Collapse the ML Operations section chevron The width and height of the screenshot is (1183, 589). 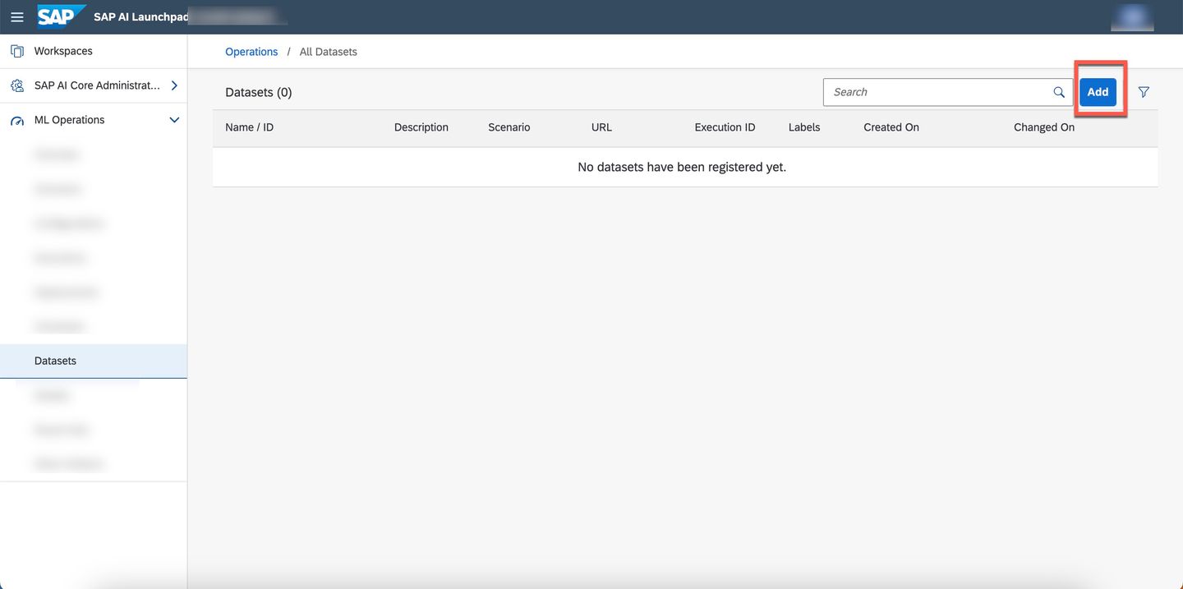click(x=174, y=120)
